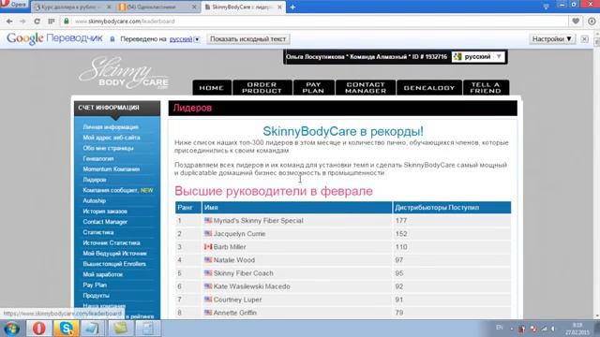Open Генеалогия sidebar link

[98, 158]
